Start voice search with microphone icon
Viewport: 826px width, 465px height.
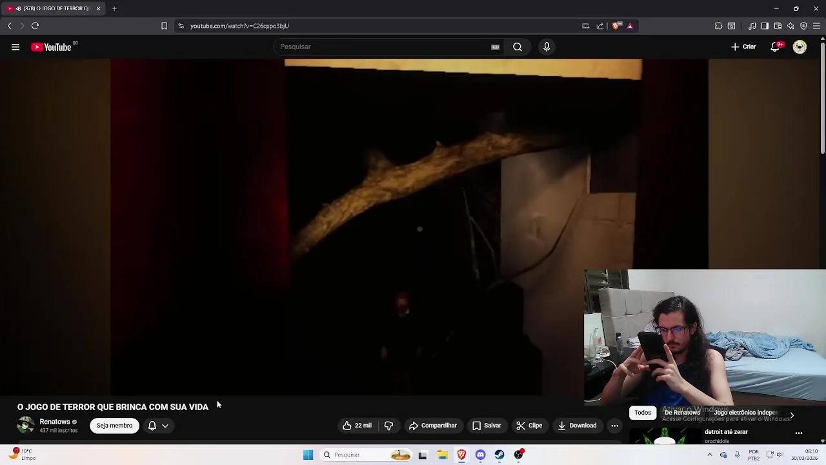(547, 46)
